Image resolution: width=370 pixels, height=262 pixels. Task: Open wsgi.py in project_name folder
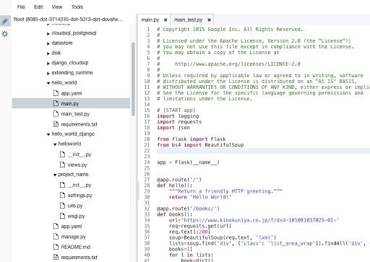(x=76, y=217)
